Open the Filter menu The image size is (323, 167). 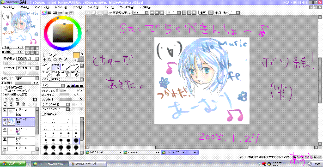tap(93, 7)
